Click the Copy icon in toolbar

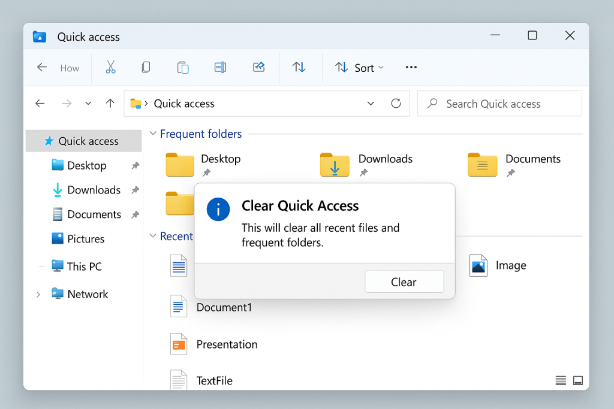click(146, 67)
